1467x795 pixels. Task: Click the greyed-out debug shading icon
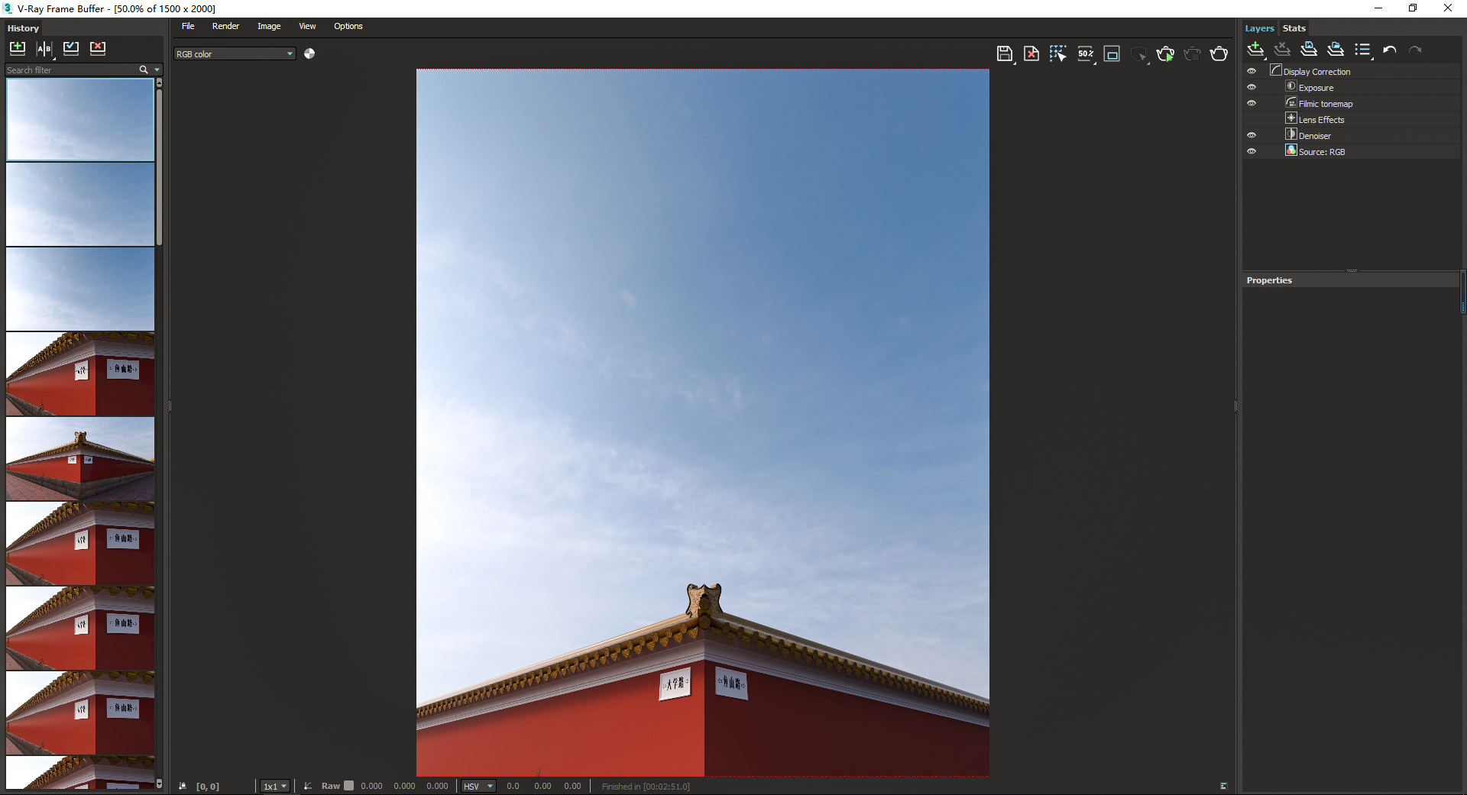(x=1138, y=53)
